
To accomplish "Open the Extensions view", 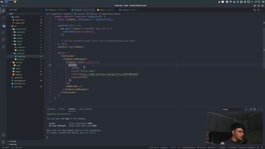I will coord(3,40).
